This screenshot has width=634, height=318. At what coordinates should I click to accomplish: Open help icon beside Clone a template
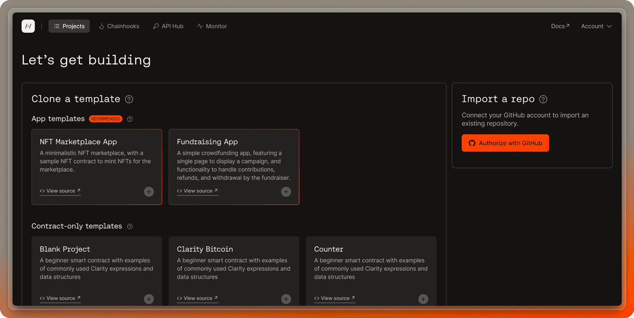tap(129, 99)
